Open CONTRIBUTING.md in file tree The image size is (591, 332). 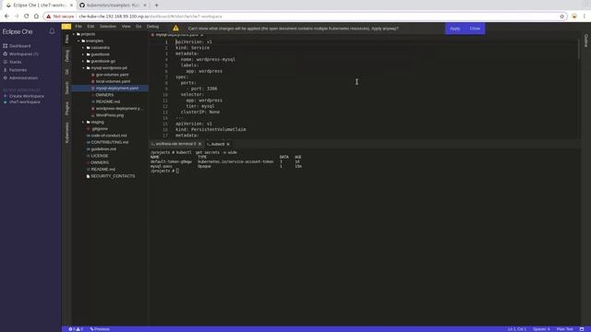point(109,143)
